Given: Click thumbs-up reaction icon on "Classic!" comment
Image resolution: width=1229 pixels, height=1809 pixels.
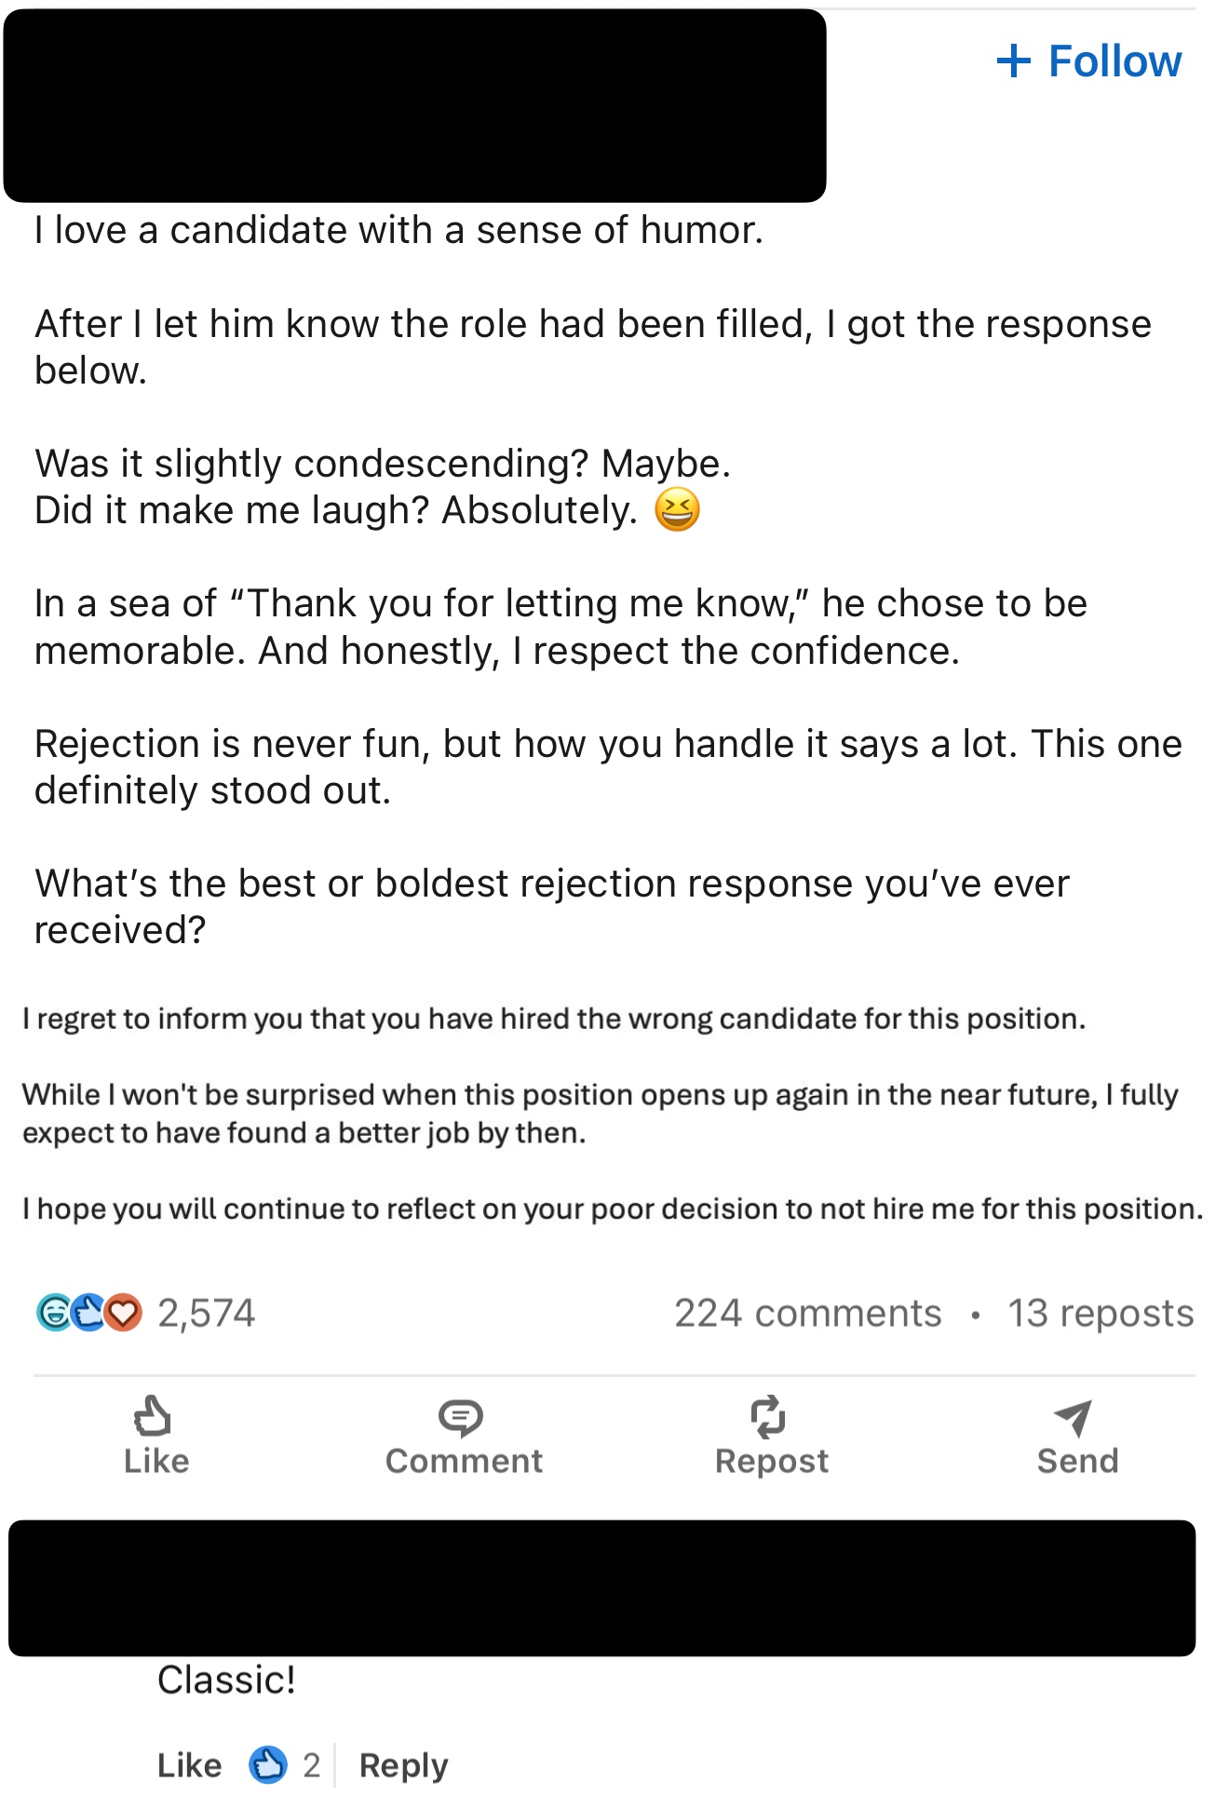Looking at the screenshot, I should point(268,1764).
